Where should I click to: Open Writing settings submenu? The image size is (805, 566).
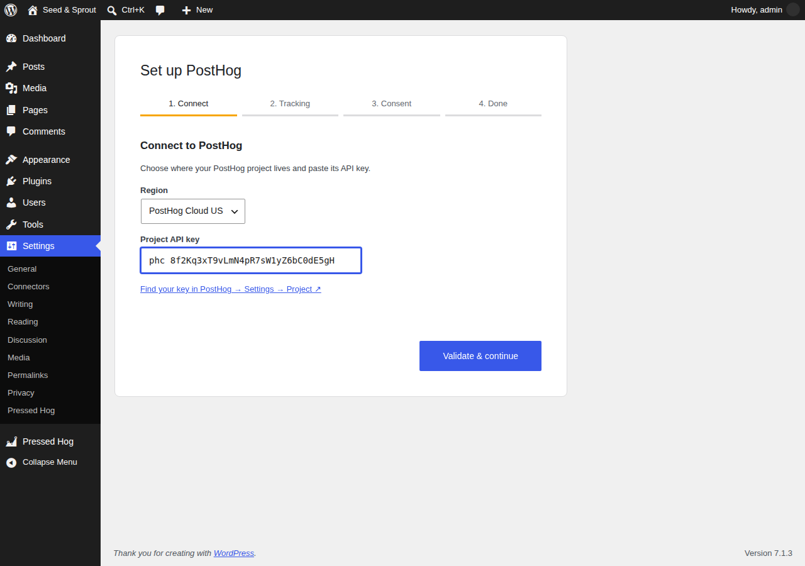[20, 304]
